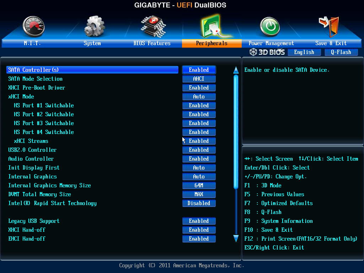Toggle USB2.0 Controller Enabled value
The image size is (364, 273).
click(x=199, y=150)
